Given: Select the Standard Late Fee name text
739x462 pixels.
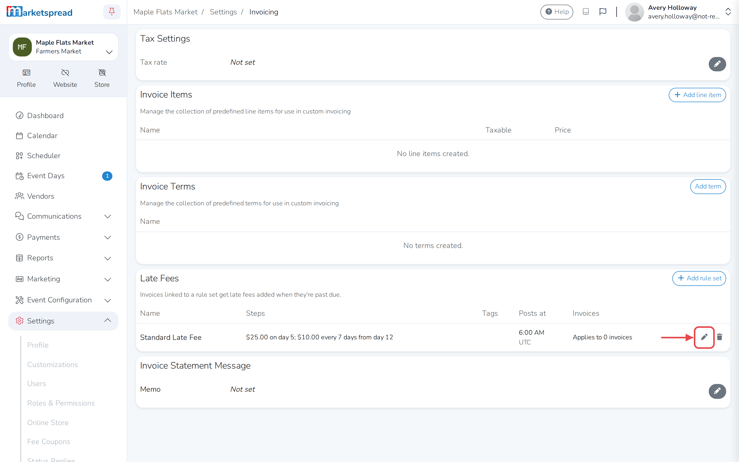Looking at the screenshot, I should tap(170, 337).
